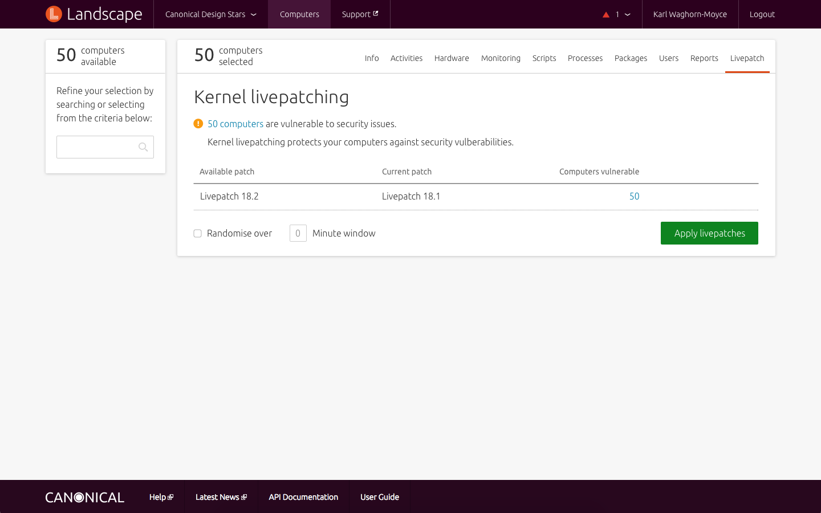The width and height of the screenshot is (821, 513).
Task: Expand the Canonical Design Stars dropdown
Action: 211,14
